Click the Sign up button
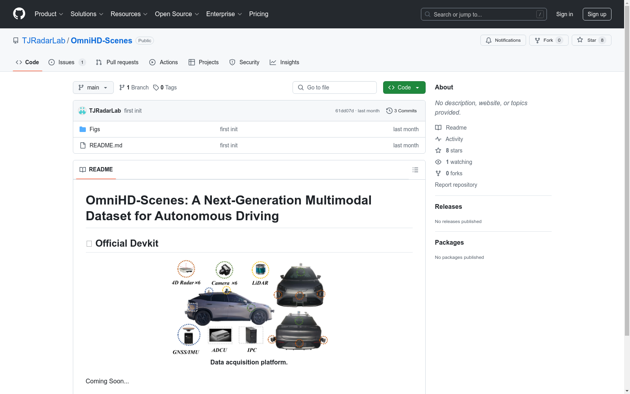Screen dimensions: 630x394 pyautogui.click(x=597, y=14)
